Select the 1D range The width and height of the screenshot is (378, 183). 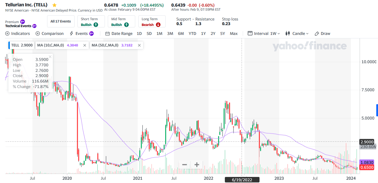[139, 33]
